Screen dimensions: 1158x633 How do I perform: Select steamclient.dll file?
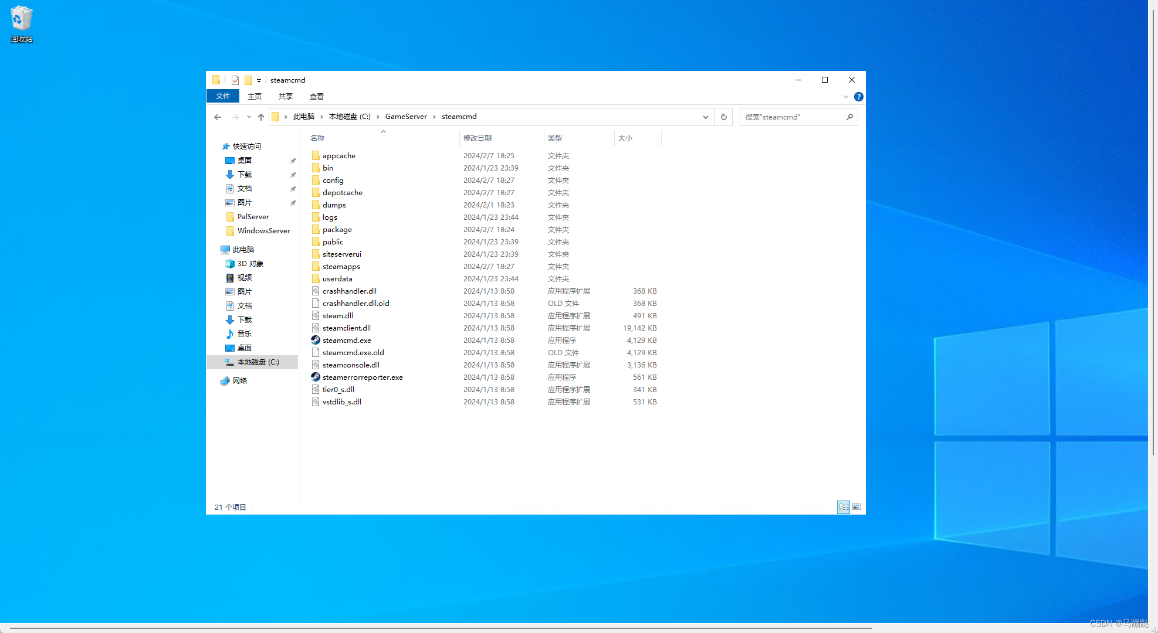click(x=347, y=328)
